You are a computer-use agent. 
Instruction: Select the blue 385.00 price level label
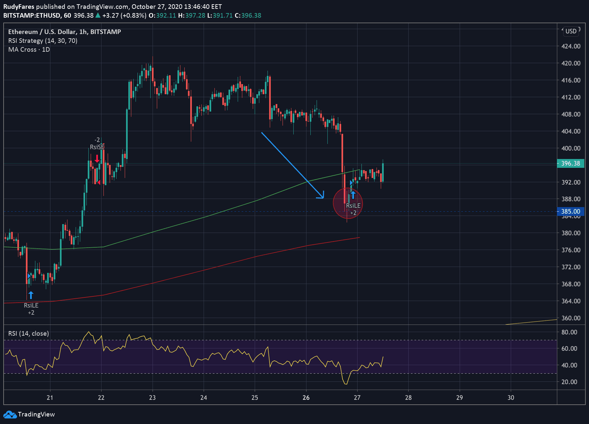pyautogui.click(x=570, y=211)
